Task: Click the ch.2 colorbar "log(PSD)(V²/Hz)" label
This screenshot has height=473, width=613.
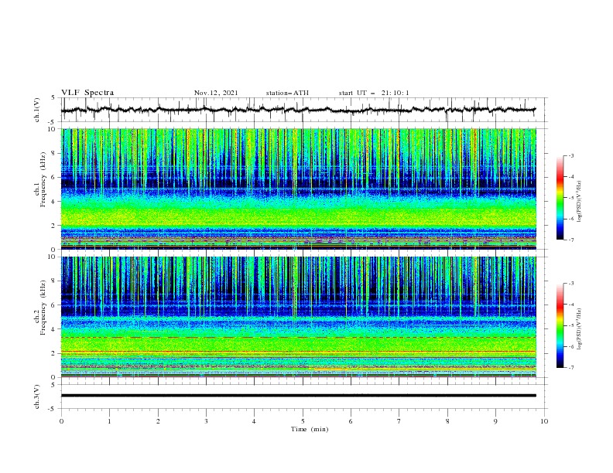Action: pyautogui.click(x=579, y=329)
